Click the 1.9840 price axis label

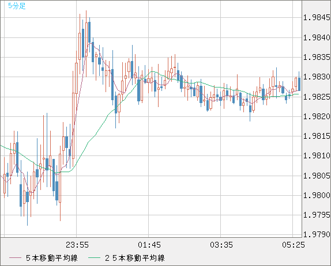pyautogui.click(x=317, y=38)
